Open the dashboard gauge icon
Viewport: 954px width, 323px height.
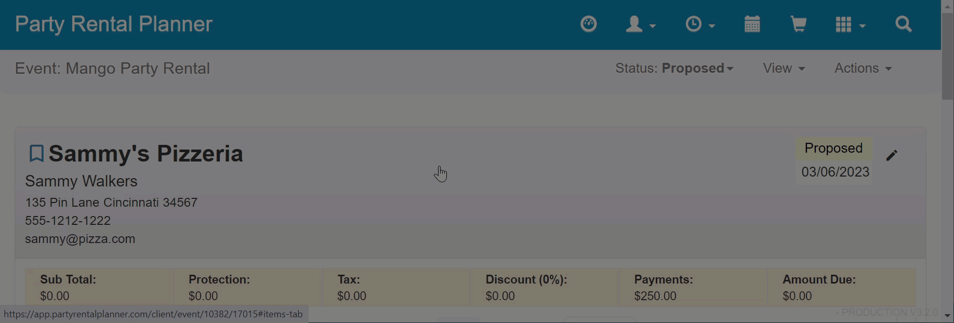588,24
